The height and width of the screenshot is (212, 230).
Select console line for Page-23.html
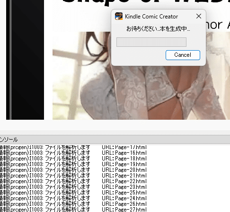click(73, 187)
